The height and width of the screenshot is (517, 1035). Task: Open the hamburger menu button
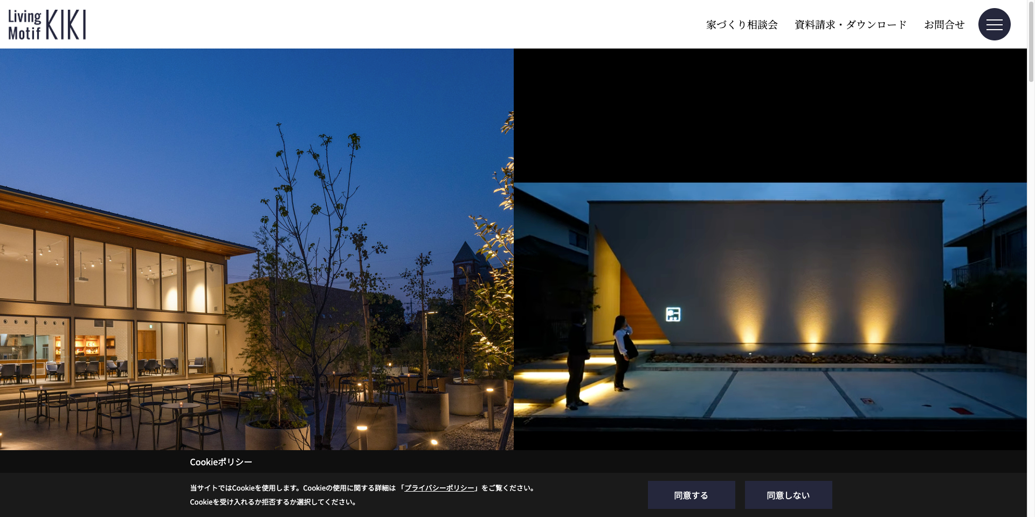994,24
